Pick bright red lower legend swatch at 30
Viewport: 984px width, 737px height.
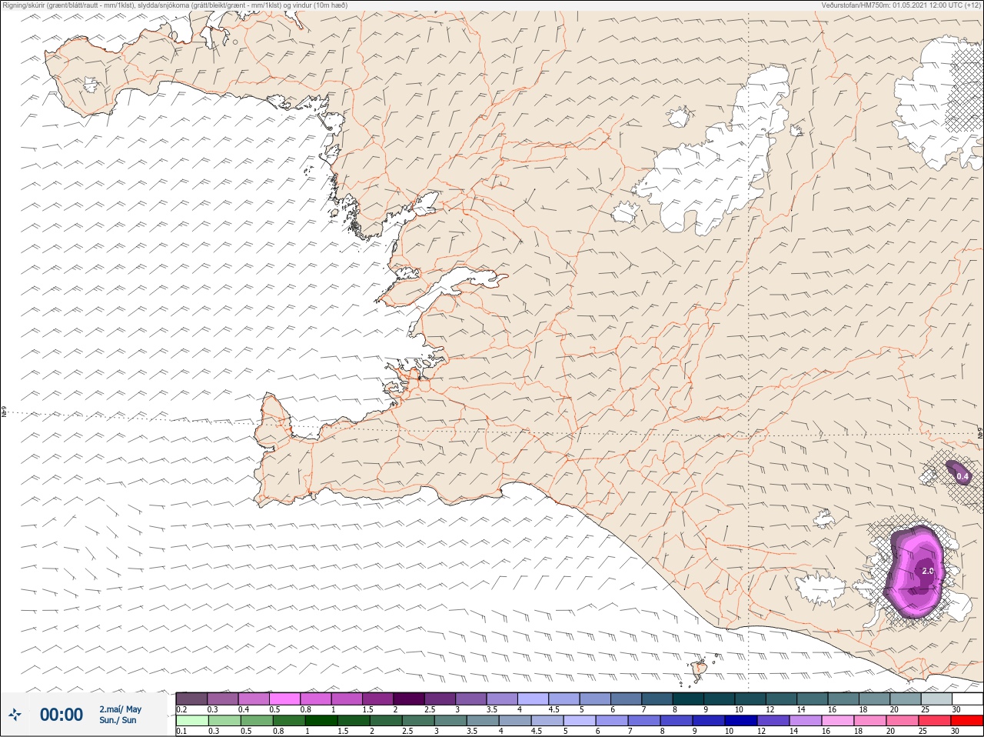point(967,721)
